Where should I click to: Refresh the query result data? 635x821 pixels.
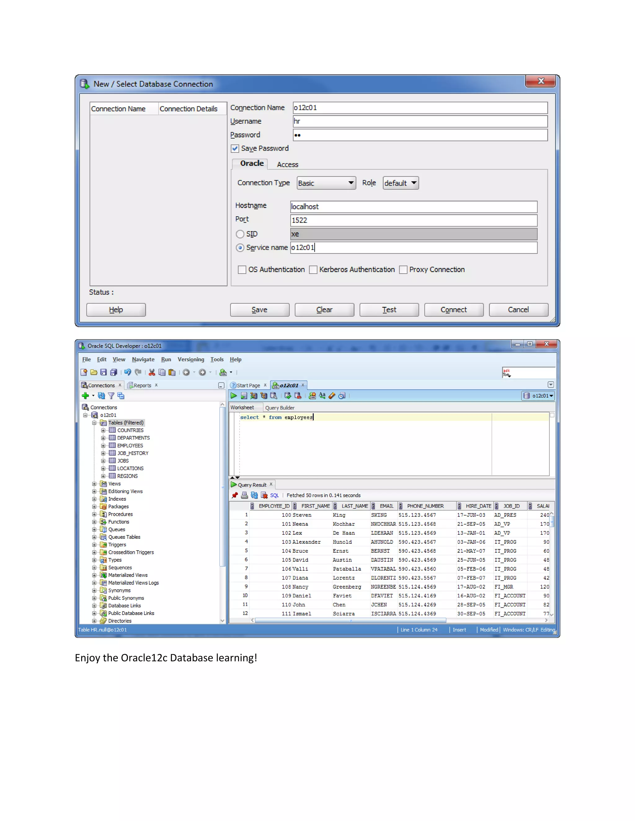click(x=254, y=495)
